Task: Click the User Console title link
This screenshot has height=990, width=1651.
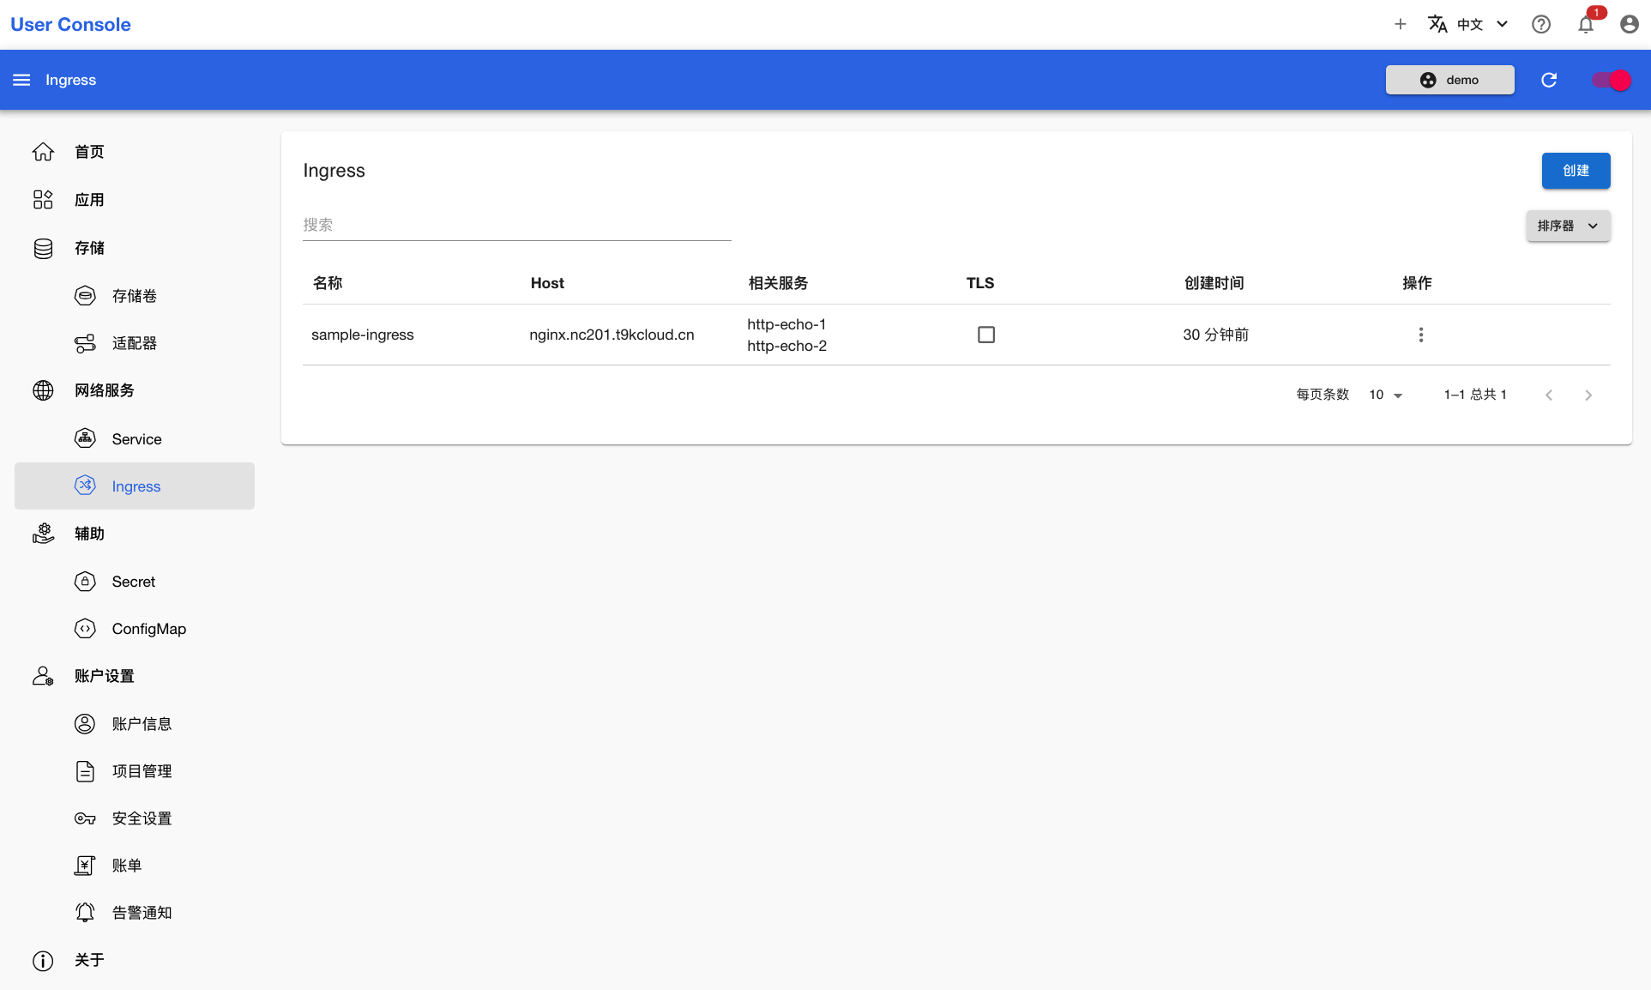Action: tap(70, 24)
